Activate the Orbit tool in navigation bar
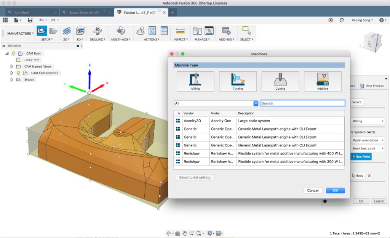This screenshot has width=390, height=238. (169, 233)
